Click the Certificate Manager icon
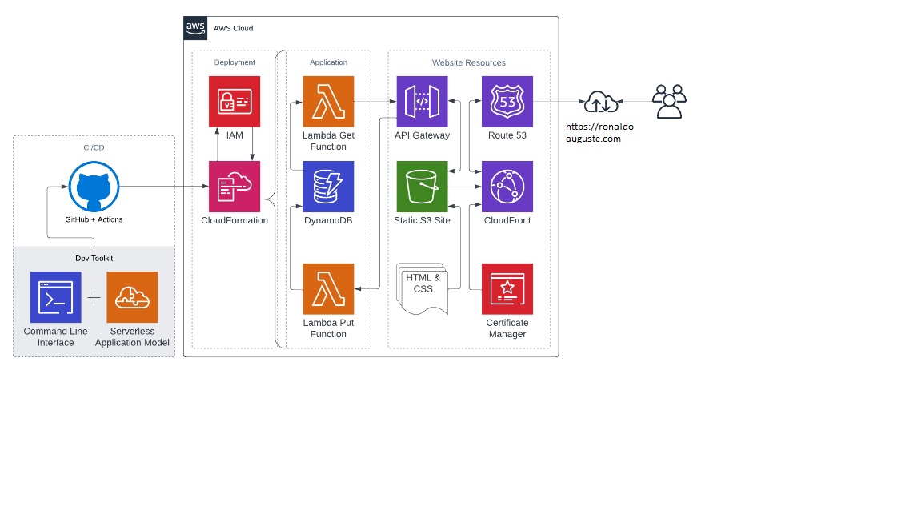This screenshot has width=922, height=519. coord(507,289)
